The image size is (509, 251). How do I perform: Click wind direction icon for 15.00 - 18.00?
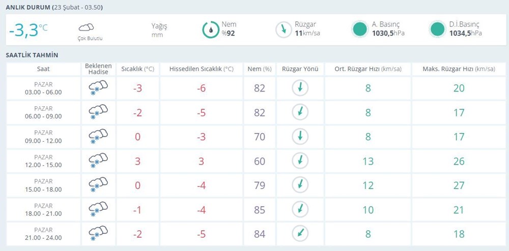pos(300,185)
